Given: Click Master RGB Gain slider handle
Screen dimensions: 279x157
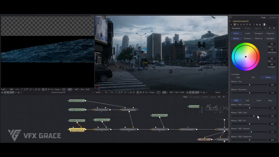Looking at the screenshot, I should [254, 116].
